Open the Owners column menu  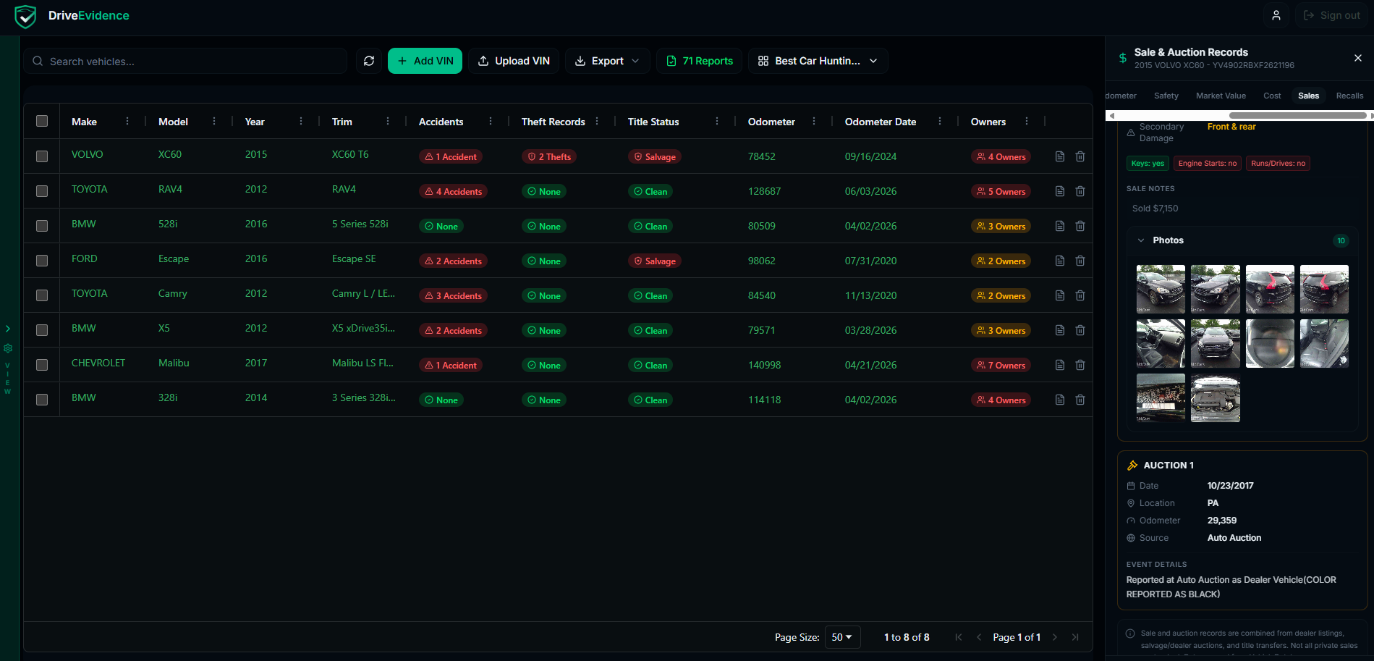1027,122
